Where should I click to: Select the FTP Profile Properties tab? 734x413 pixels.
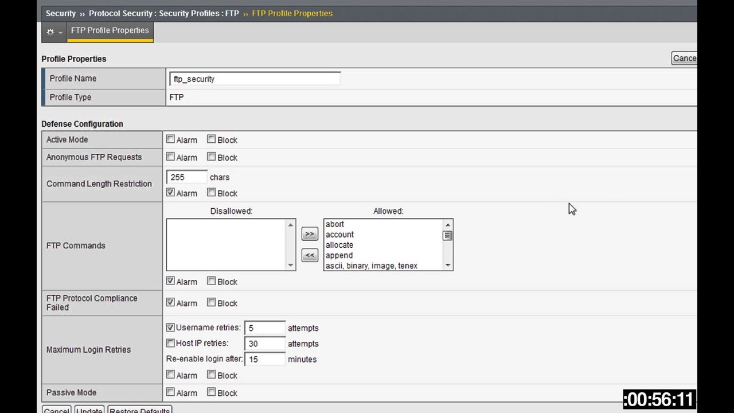click(x=110, y=30)
